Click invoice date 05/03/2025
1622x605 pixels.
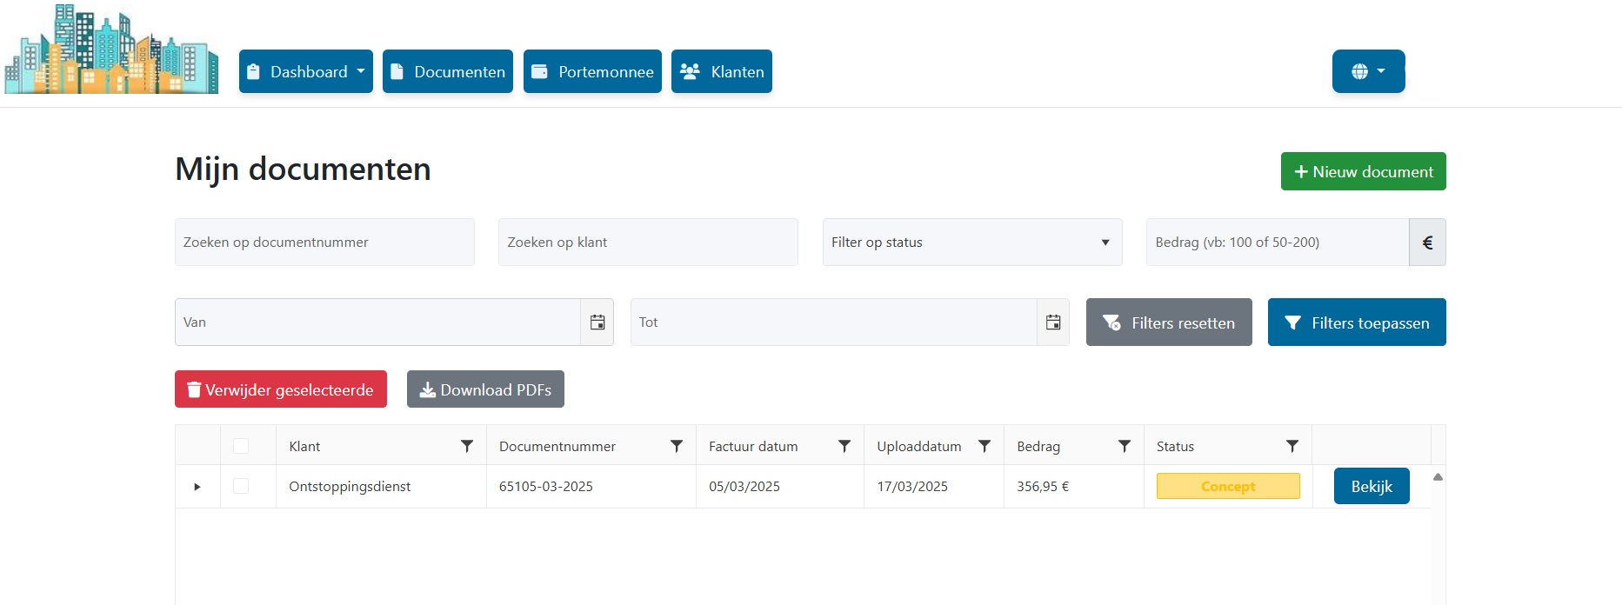coord(744,487)
